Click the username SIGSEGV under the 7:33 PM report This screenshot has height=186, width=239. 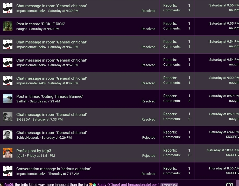(x=23, y=120)
